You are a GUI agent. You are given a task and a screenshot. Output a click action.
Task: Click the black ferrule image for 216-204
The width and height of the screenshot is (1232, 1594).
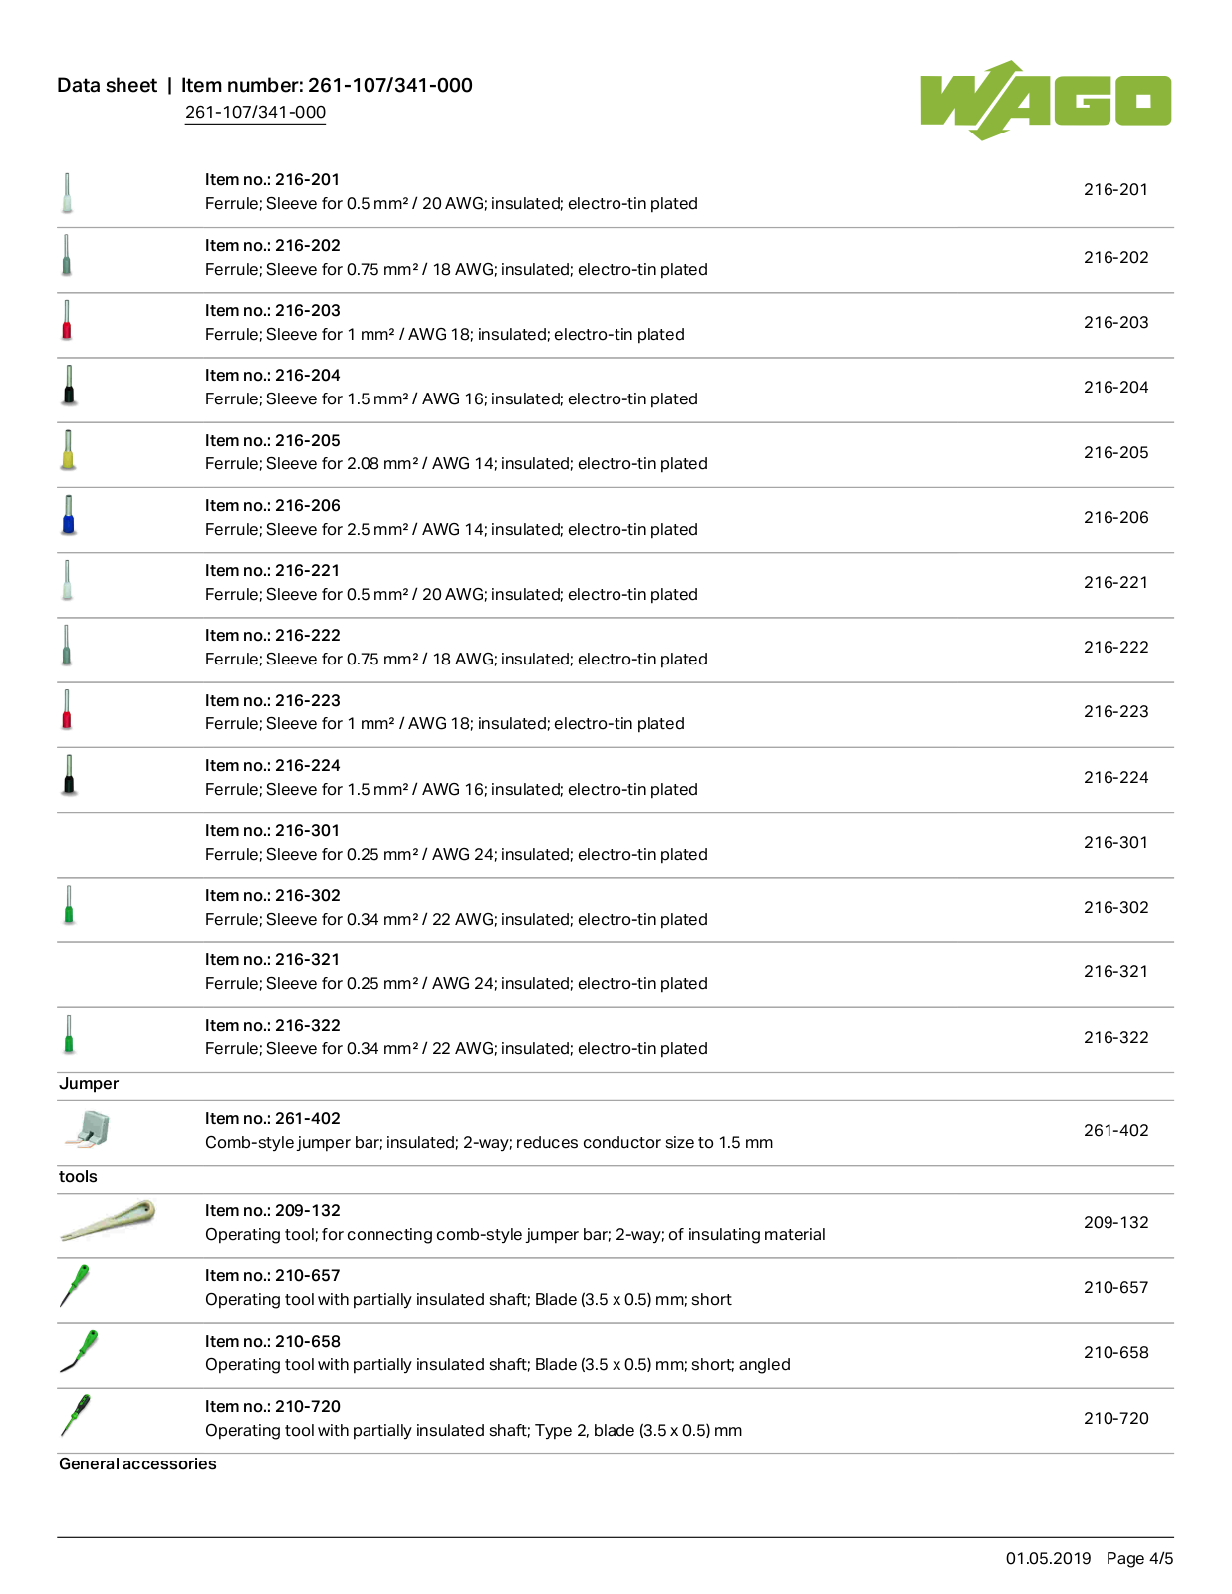tap(69, 386)
